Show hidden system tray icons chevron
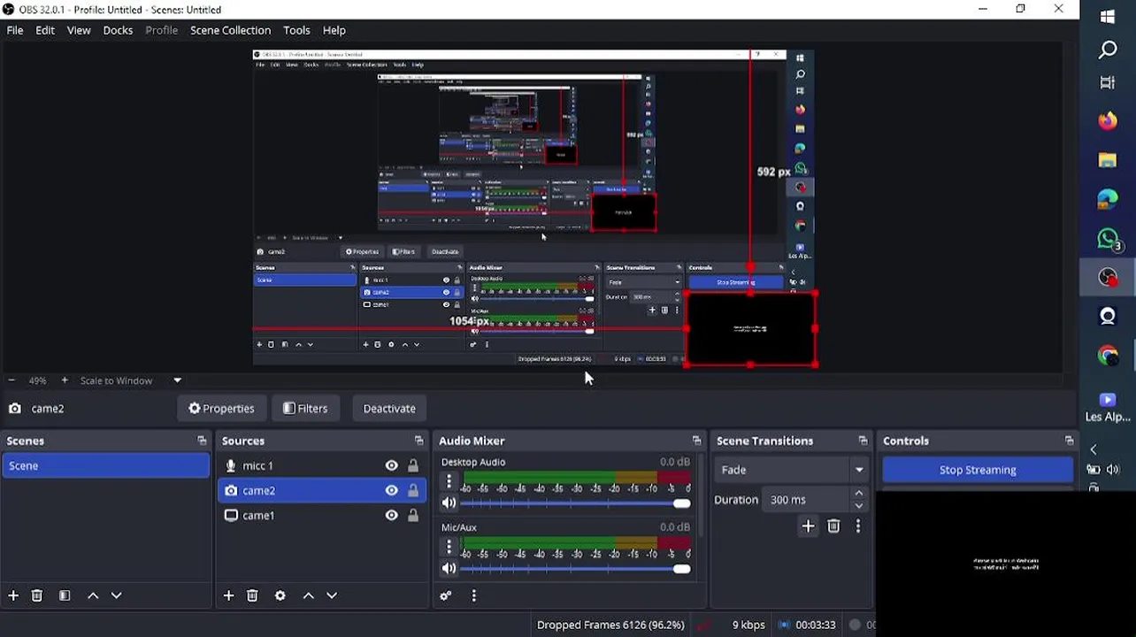The width and height of the screenshot is (1136, 637). (1094, 449)
